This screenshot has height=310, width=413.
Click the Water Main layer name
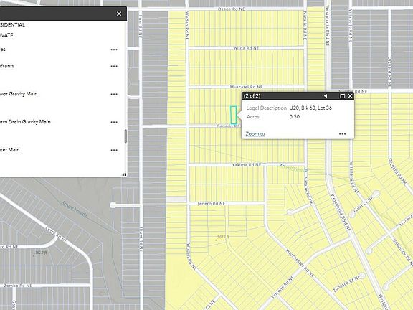[10, 150]
